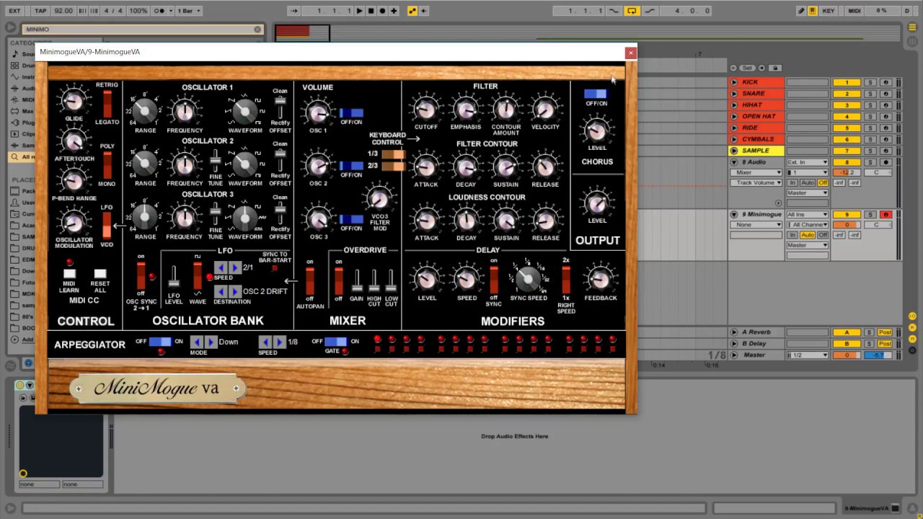Click the Chorus Level knob

[596, 130]
